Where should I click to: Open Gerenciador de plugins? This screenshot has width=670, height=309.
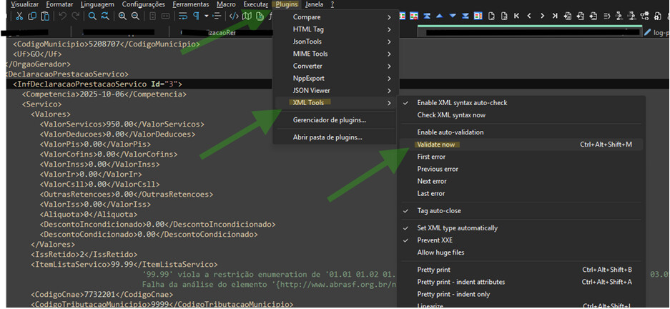coord(329,120)
